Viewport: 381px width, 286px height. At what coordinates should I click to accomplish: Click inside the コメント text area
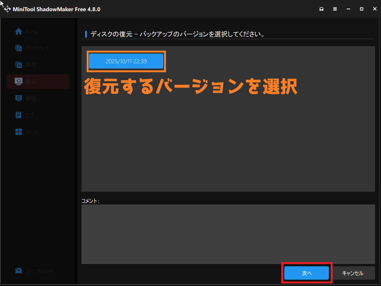(x=228, y=234)
